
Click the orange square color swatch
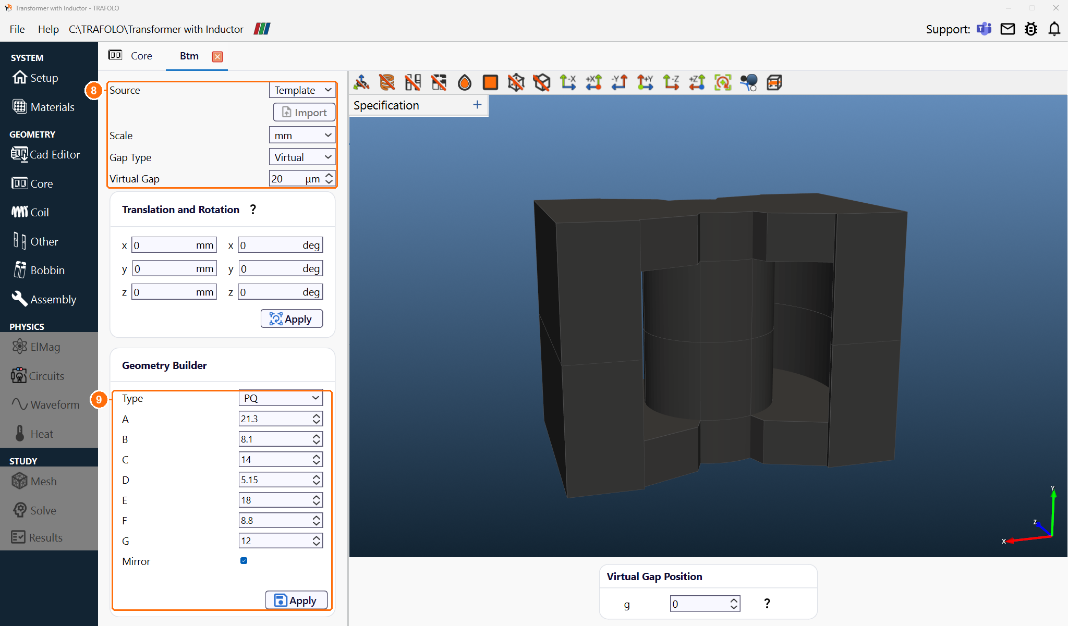(x=490, y=82)
